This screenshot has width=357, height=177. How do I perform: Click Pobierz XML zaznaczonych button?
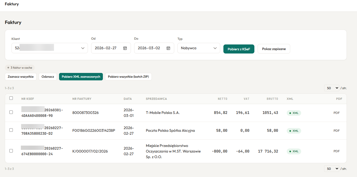coord(81,77)
